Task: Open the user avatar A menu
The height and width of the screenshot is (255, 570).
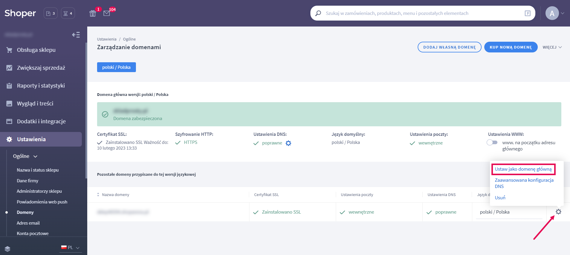Action: pyautogui.click(x=552, y=13)
